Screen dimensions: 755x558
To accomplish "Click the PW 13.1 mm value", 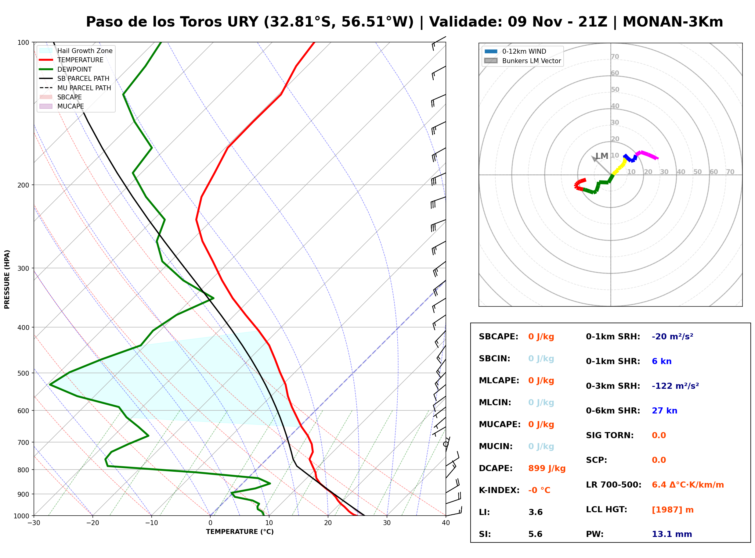I will tap(672, 534).
